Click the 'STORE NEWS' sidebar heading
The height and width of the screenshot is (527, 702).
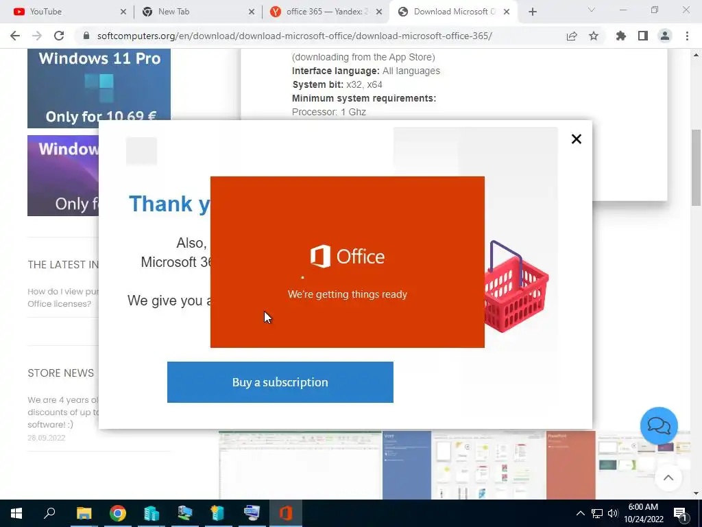coord(61,373)
